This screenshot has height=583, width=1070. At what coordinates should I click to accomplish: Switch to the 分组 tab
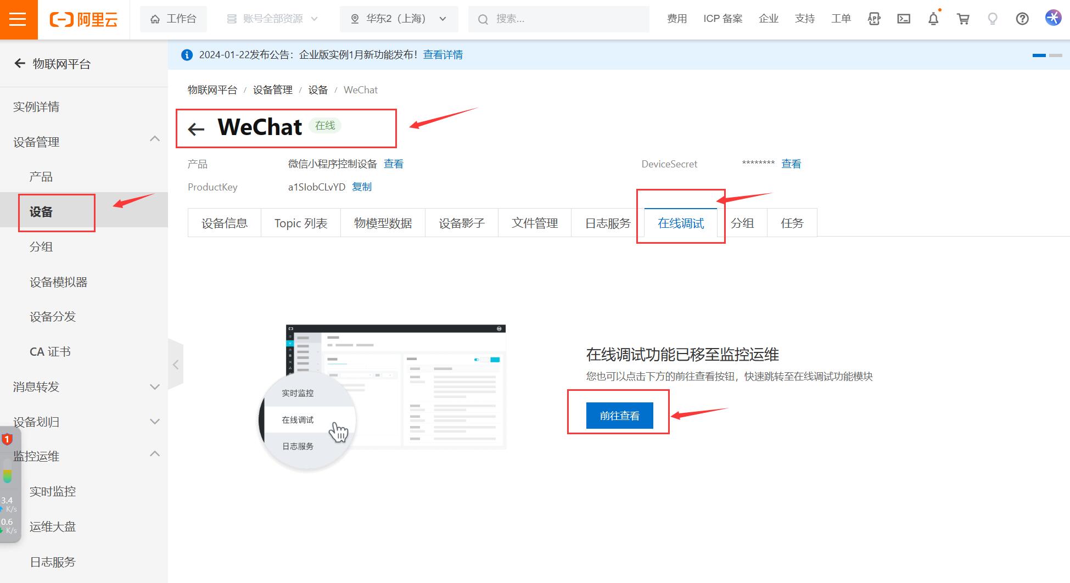tap(742, 223)
